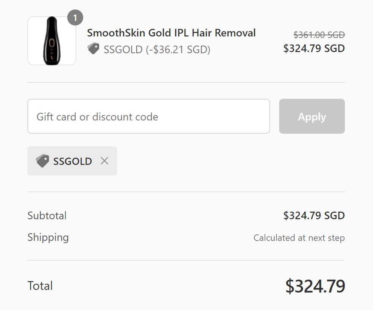Viewport: 373px width, 310px height.
Task: Remove the SSGOLD discount code
Action: click(104, 161)
